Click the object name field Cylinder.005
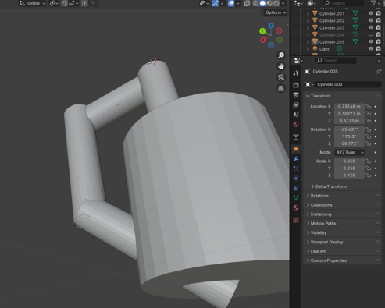385x308 pixels. (x=348, y=84)
